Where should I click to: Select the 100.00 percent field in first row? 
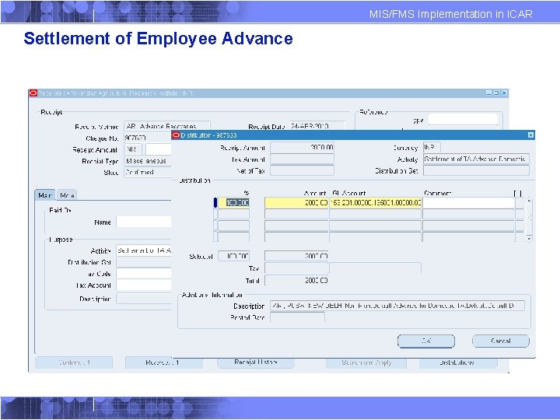(233, 203)
